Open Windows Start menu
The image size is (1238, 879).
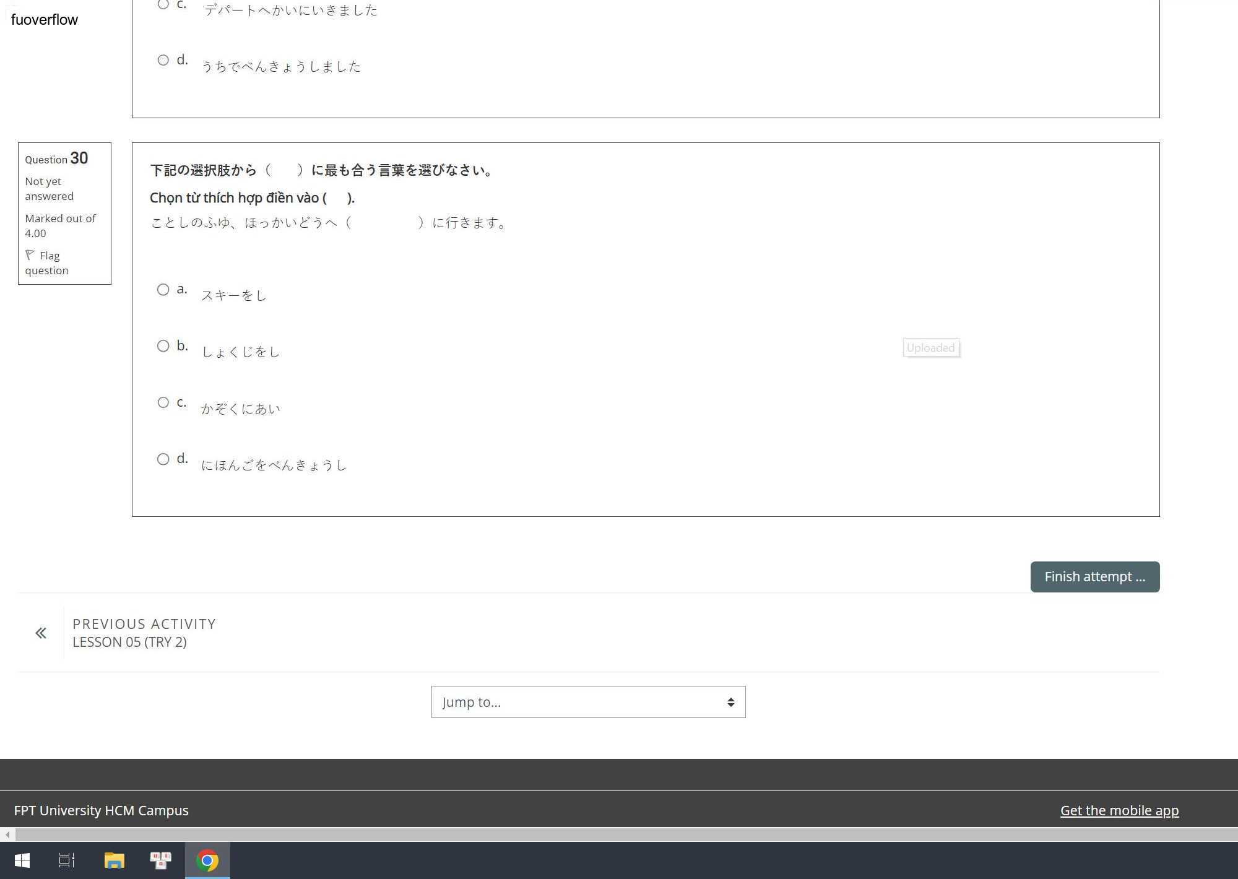[x=22, y=860]
